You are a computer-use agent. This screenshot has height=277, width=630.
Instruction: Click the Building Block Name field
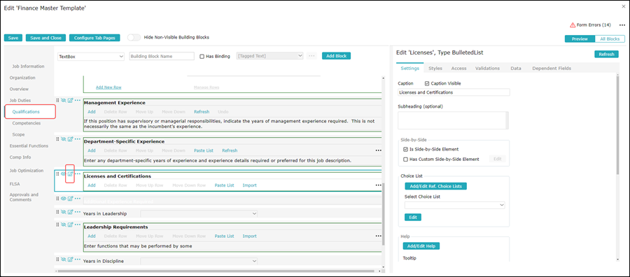click(162, 57)
